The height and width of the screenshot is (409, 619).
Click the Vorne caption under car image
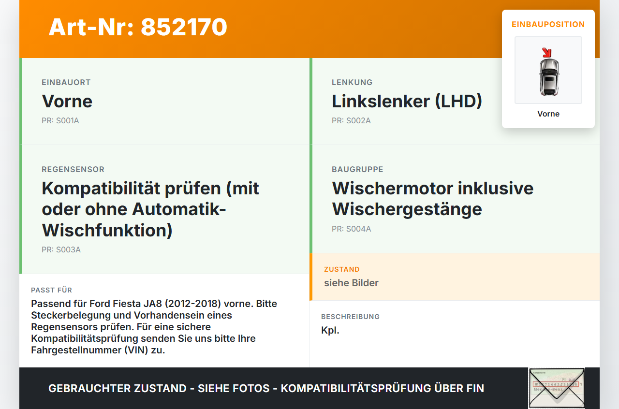coord(548,114)
